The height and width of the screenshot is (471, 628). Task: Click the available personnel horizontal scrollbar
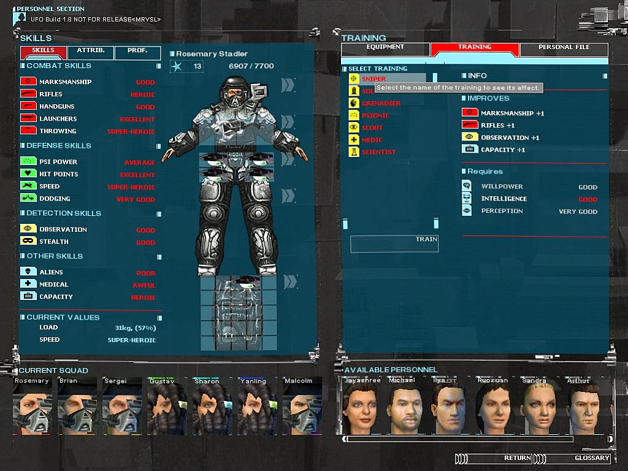coord(461,439)
